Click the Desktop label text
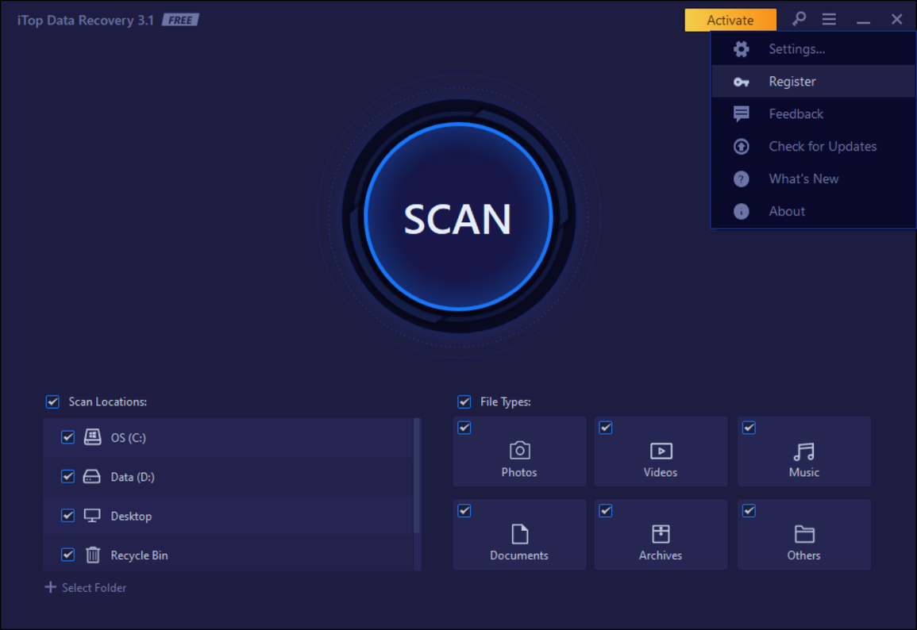The image size is (917, 630). pyautogui.click(x=131, y=516)
